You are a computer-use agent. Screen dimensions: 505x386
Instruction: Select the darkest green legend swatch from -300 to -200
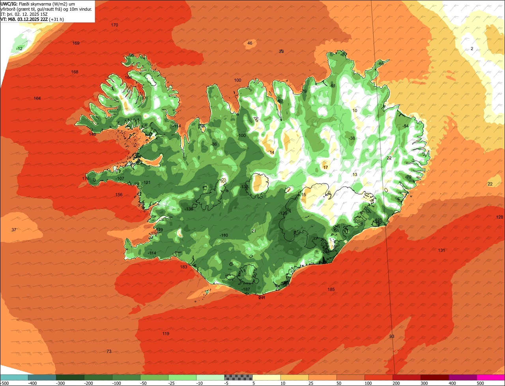70,377
